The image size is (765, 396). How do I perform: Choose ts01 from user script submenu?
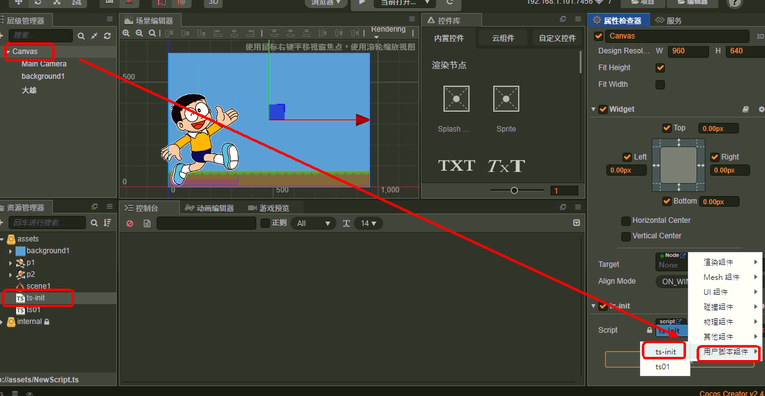tap(665, 367)
